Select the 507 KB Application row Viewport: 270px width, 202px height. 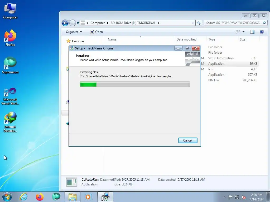[230, 74]
